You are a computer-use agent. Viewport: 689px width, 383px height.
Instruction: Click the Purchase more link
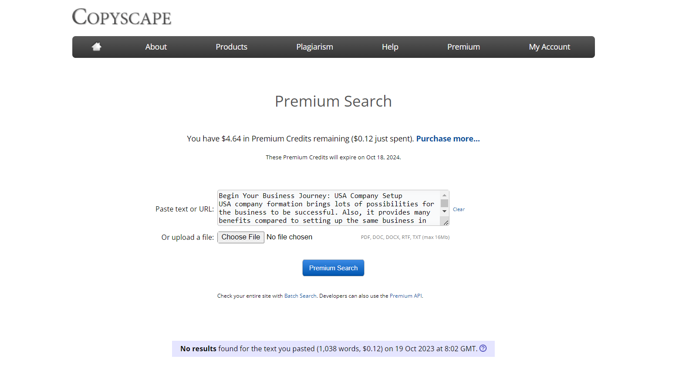point(448,138)
